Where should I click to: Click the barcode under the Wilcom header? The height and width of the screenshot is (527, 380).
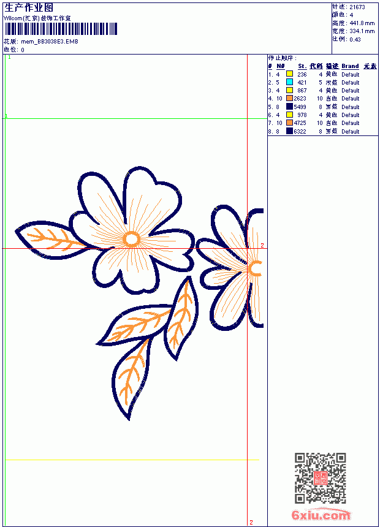pyautogui.click(x=61, y=29)
